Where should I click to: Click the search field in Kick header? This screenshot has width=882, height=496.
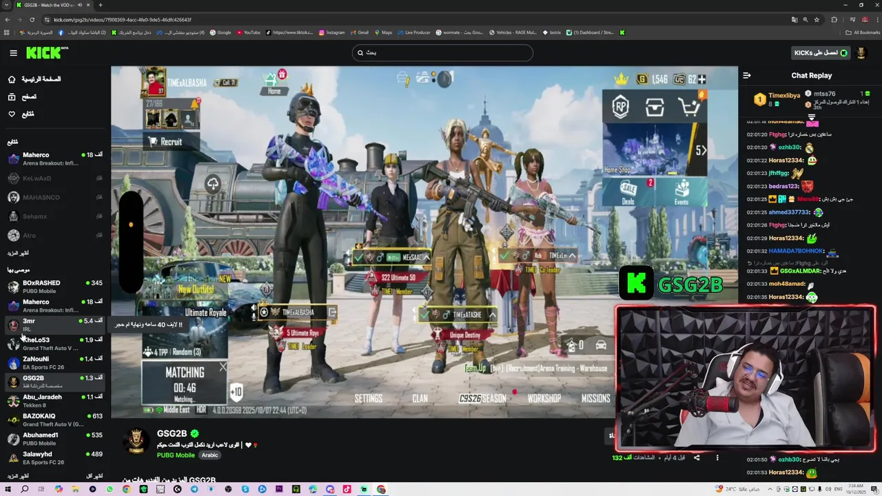(442, 52)
